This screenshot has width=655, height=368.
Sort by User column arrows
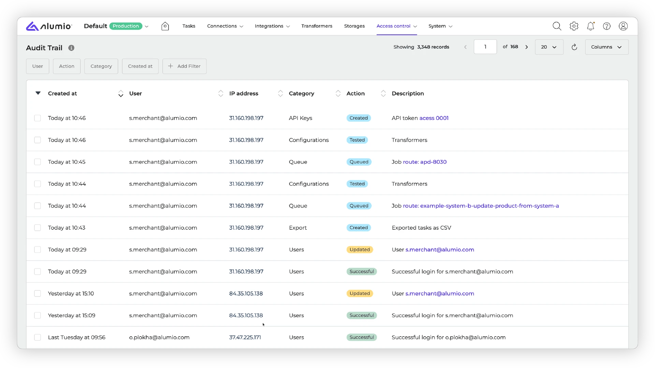coord(221,94)
